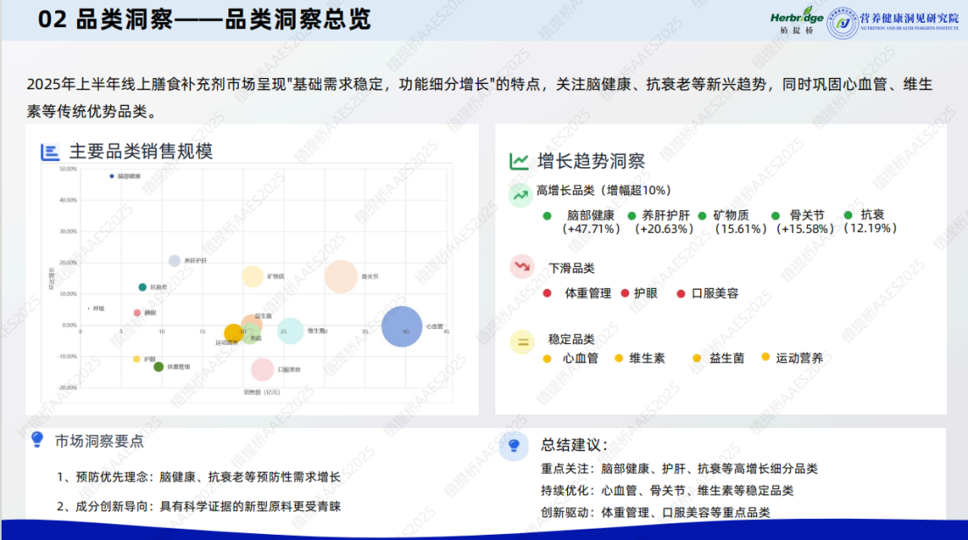Screen dimensions: 968x540
Task: Click the Herbridge 植提桥 logo
Action: tap(796, 21)
